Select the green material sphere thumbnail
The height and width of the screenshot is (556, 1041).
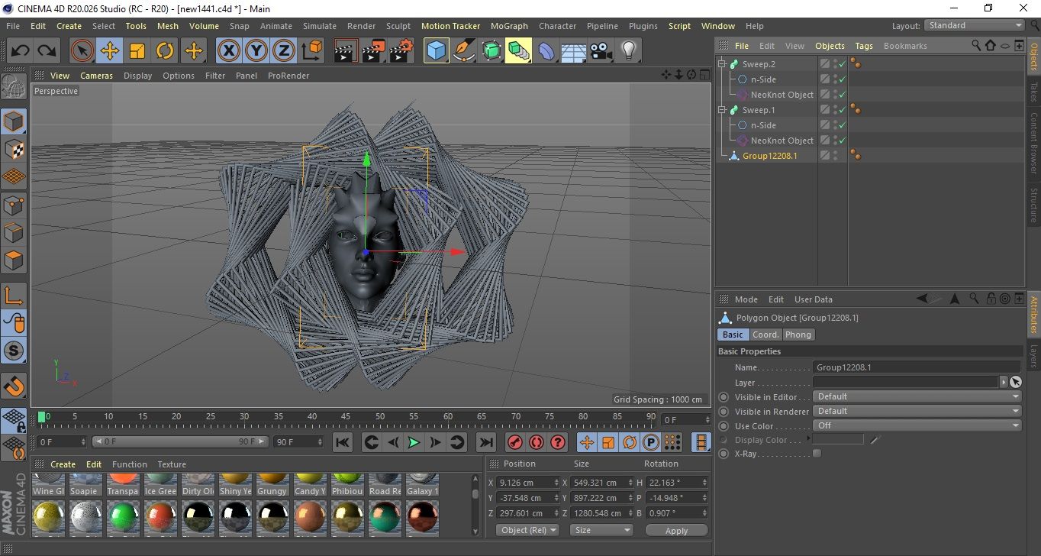coord(123,517)
